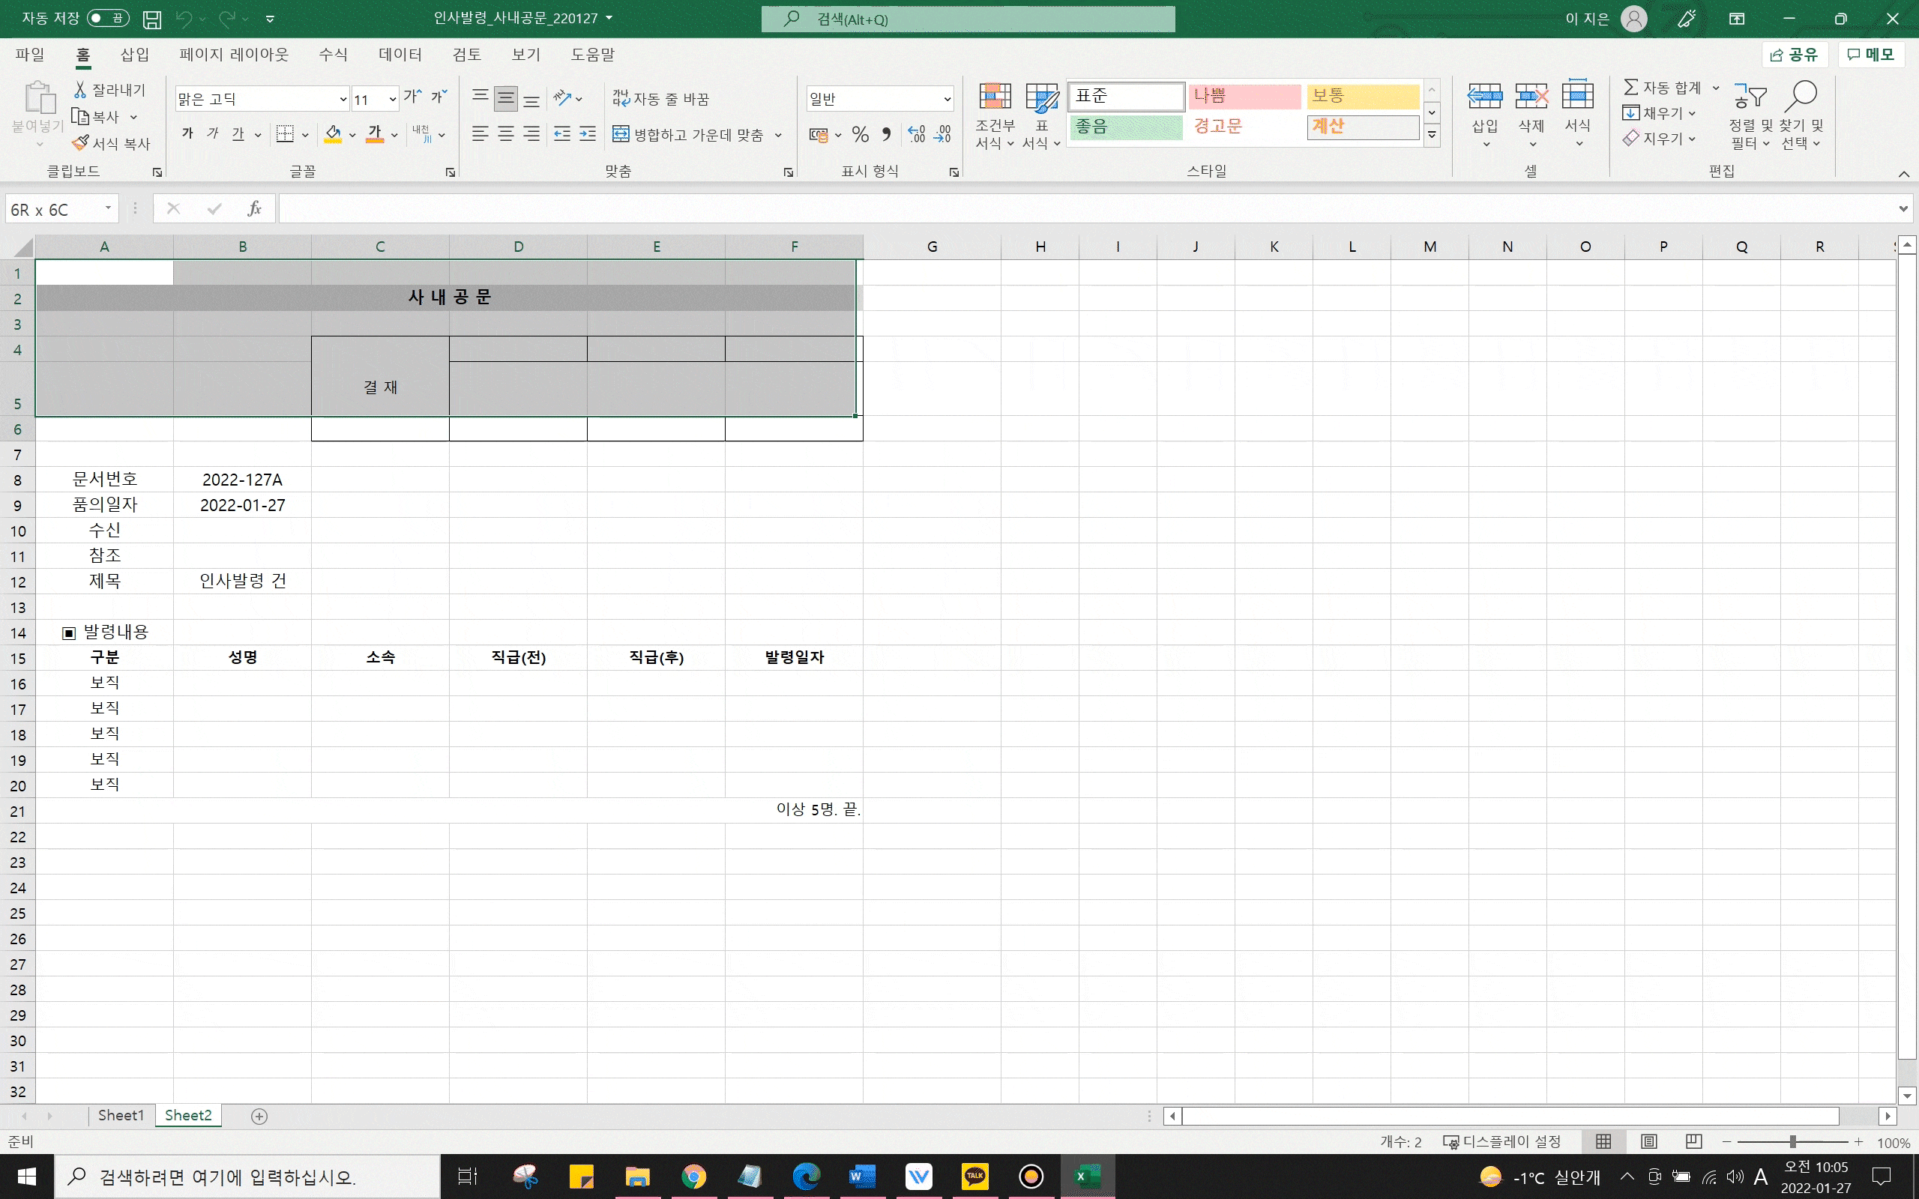The width and height of the screenshot is (1919, 1199).
Task: Click the insert function fx icon
Action: pyautogui.click(x=254, y=208)
